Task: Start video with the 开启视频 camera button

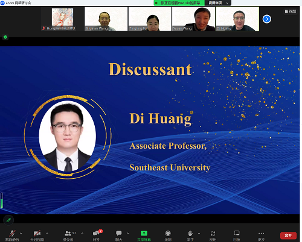Action: point(37,235)
